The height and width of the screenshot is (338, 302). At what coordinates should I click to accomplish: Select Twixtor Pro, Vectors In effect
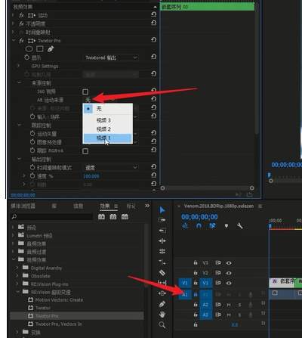[58, 324]
